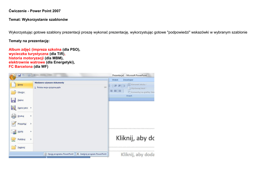Choose Otwórz from the Office menu
260x184 pixels.
(x=21, y=93)
